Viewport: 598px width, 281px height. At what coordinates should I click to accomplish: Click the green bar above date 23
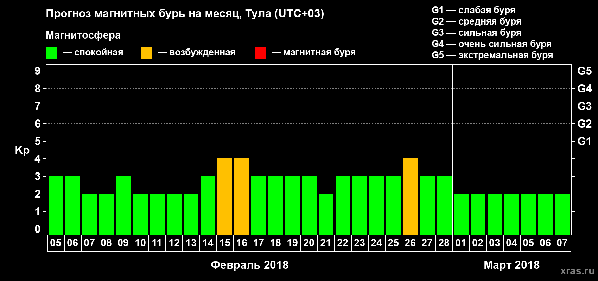(360, 205)
